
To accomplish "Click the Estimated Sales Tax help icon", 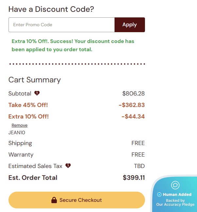I will click(x=68, y=166).
